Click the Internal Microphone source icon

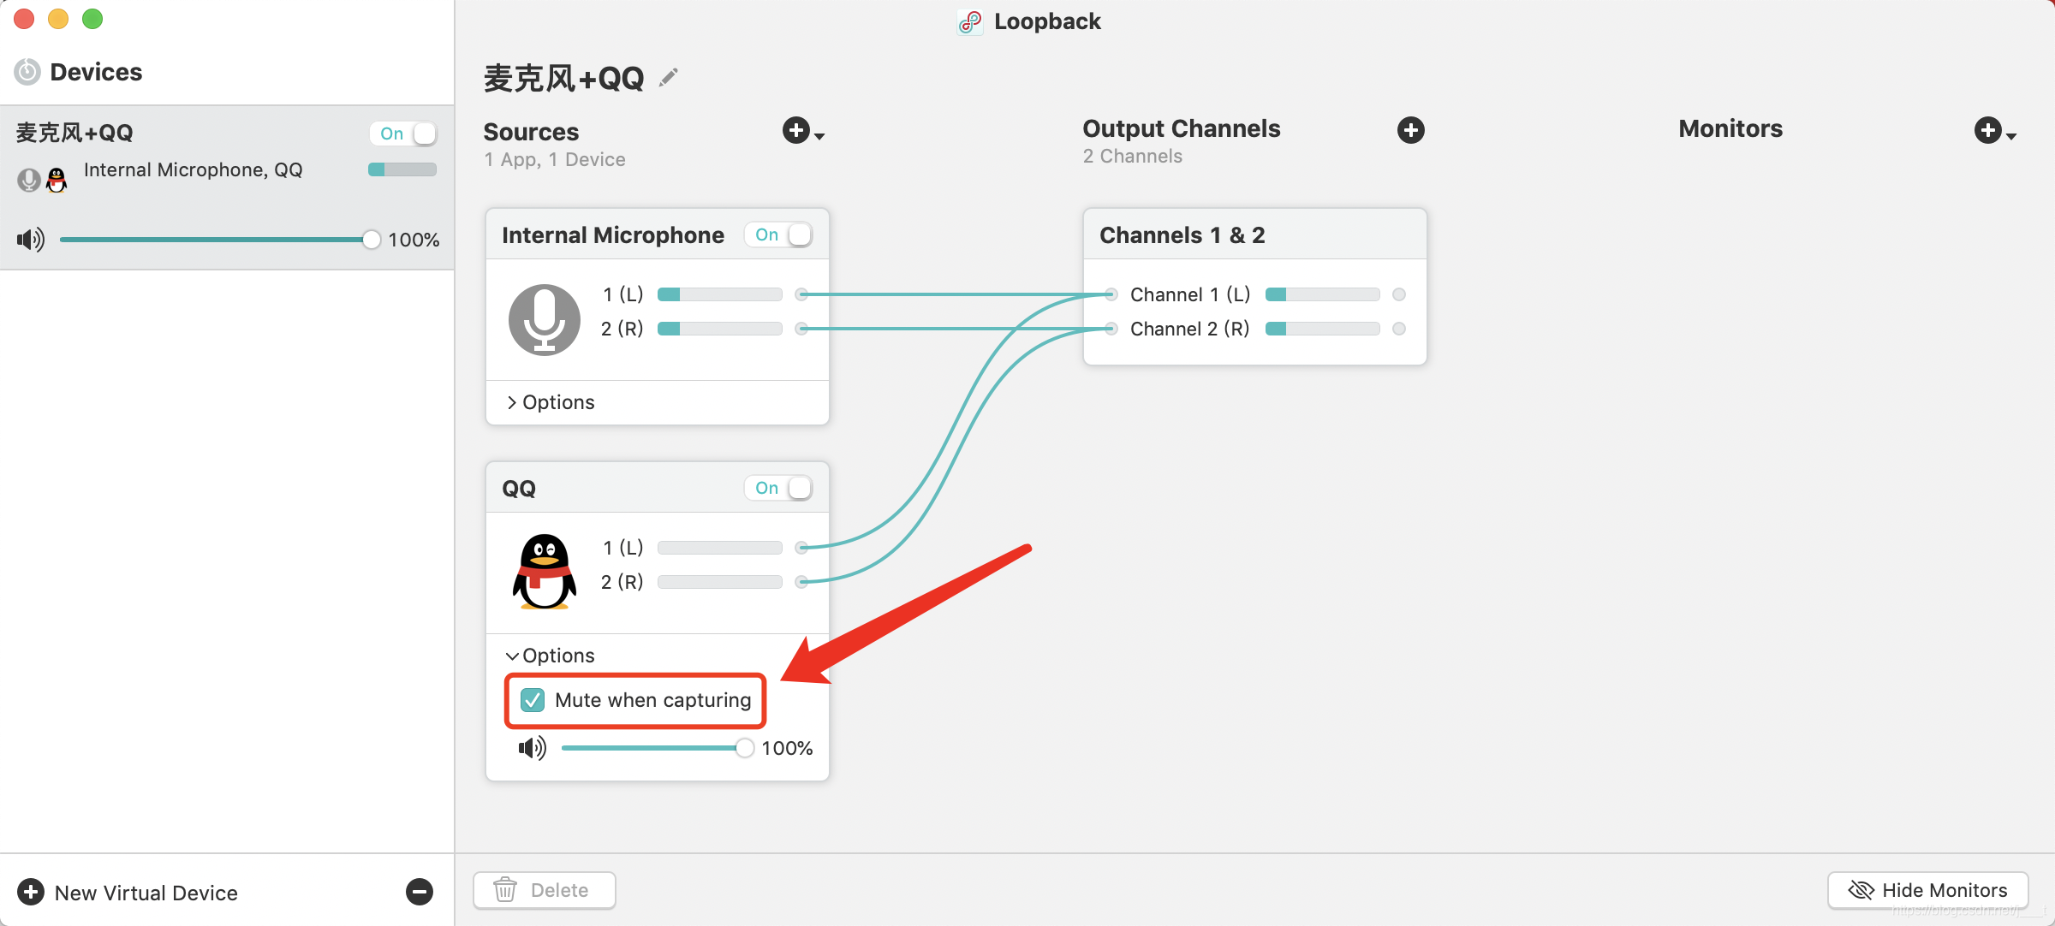[x=544, y=319]
